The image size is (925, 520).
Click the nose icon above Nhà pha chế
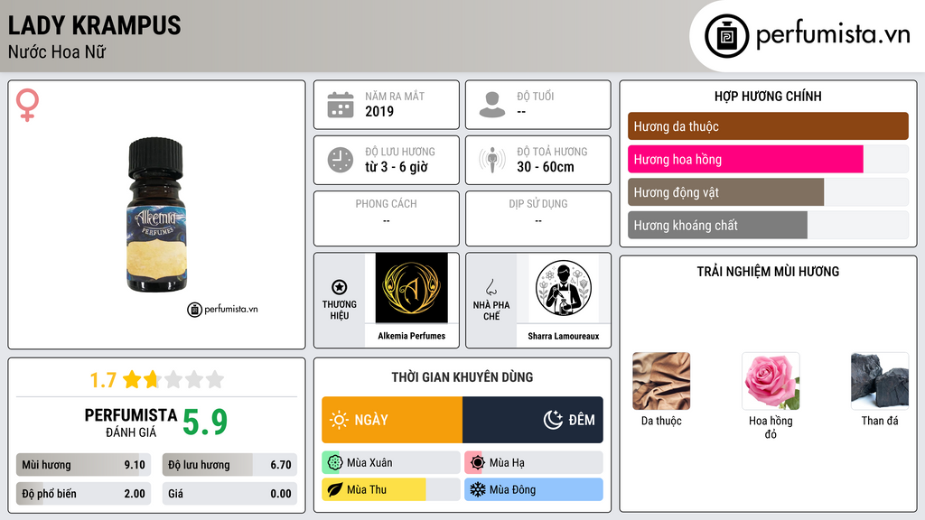coord(491,287)
